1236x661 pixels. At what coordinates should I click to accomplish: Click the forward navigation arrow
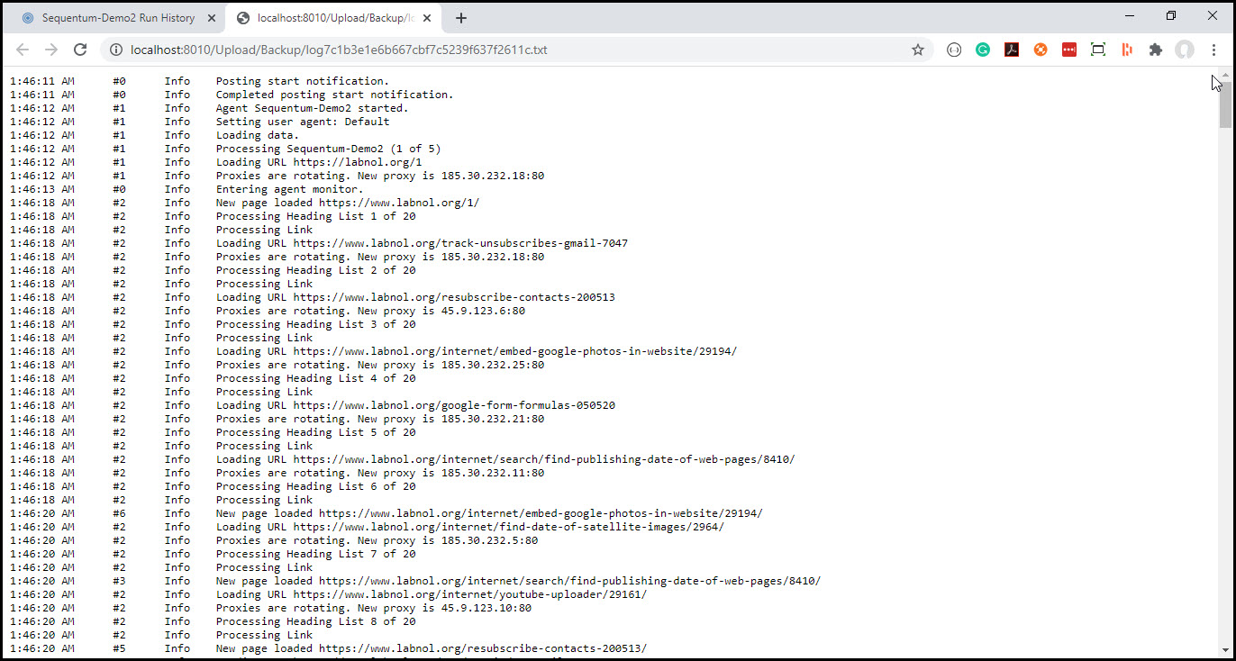pyautogui.click(x=50, y=50)
